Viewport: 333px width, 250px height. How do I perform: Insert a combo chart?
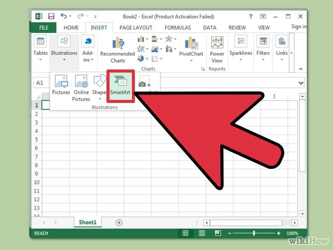coord(171,49)
